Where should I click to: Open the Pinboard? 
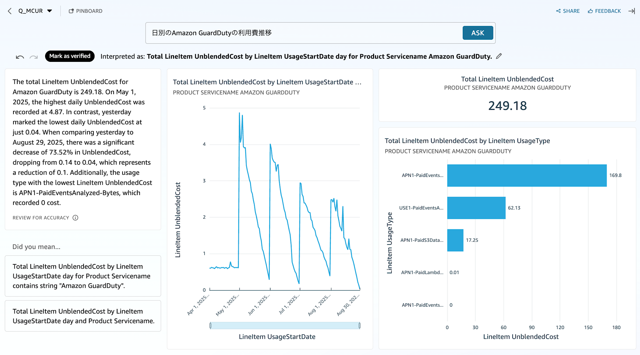(85, 11)
